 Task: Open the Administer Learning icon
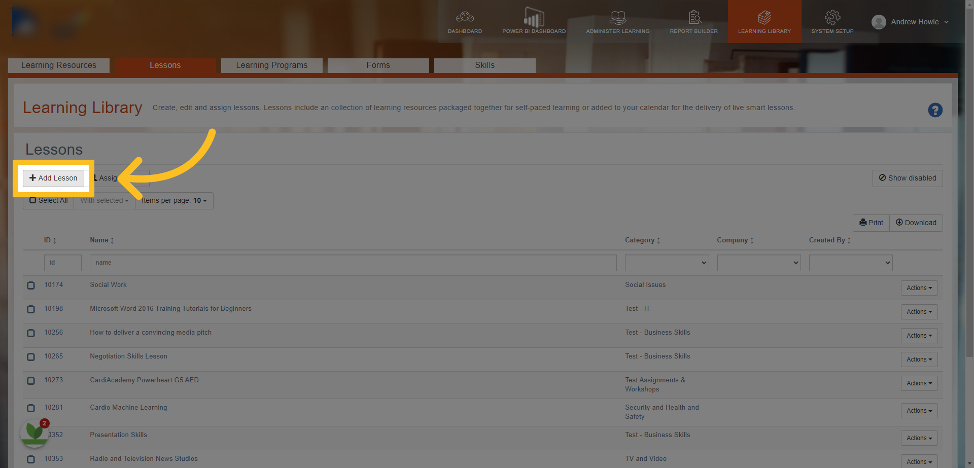tap(617, 17)
